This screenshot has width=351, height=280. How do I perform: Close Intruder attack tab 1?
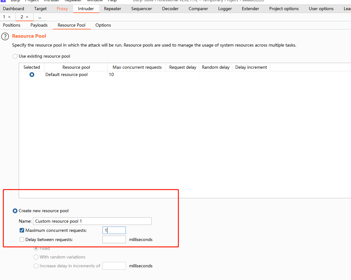coord(10,17)
